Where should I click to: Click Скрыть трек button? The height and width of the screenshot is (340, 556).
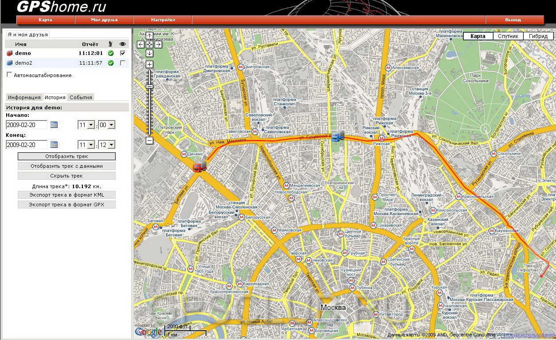point(66,176)
